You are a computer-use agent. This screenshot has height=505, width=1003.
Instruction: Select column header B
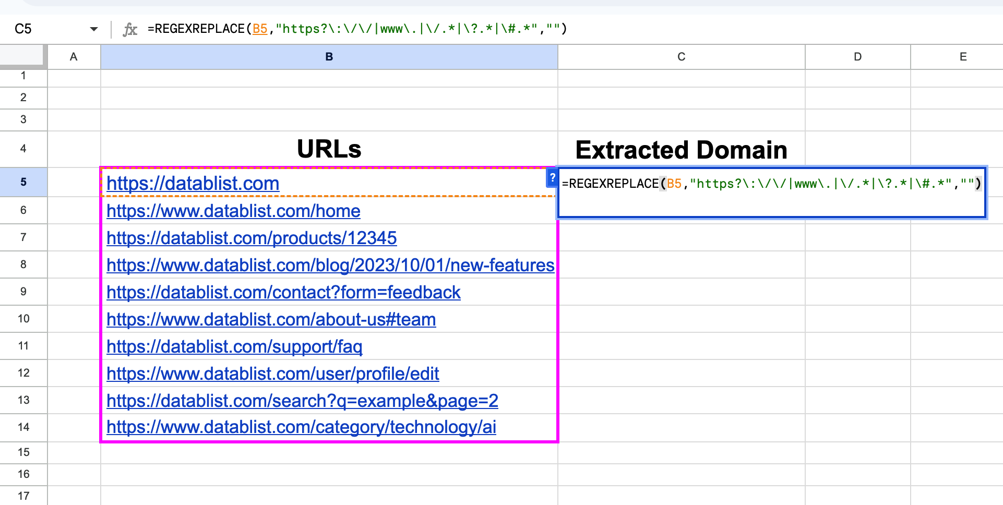click(329, 57)
